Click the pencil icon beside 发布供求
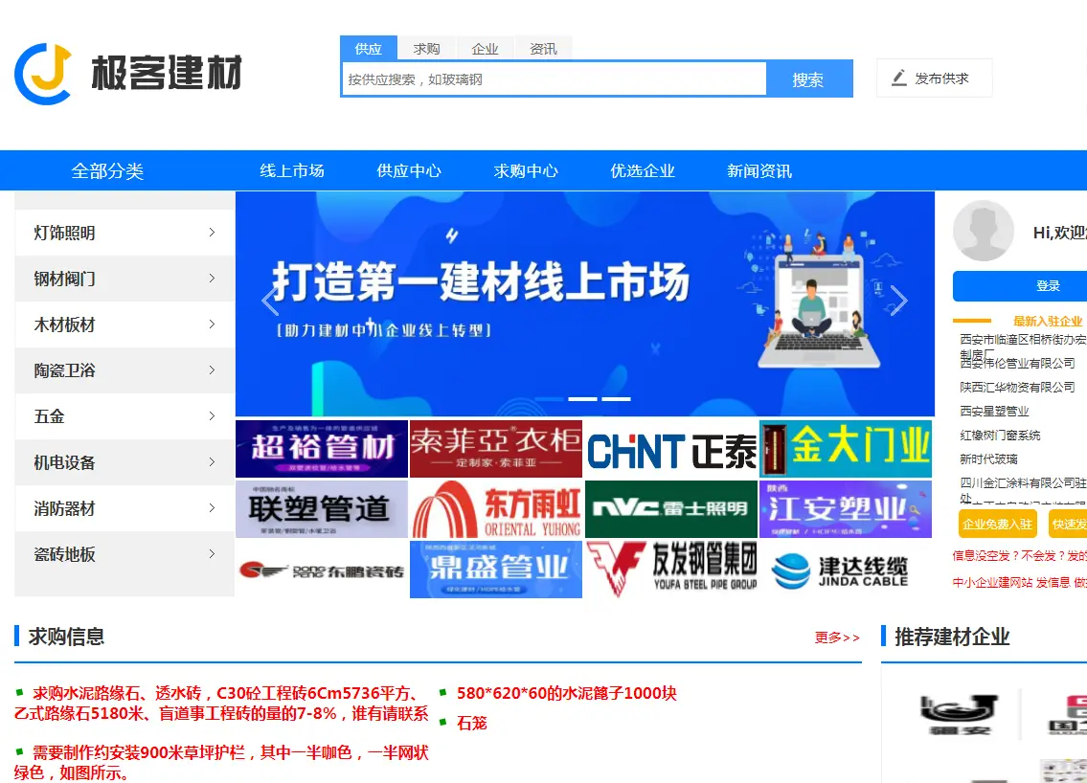This screenshot has height=783, width=1087. coord(899,78)
